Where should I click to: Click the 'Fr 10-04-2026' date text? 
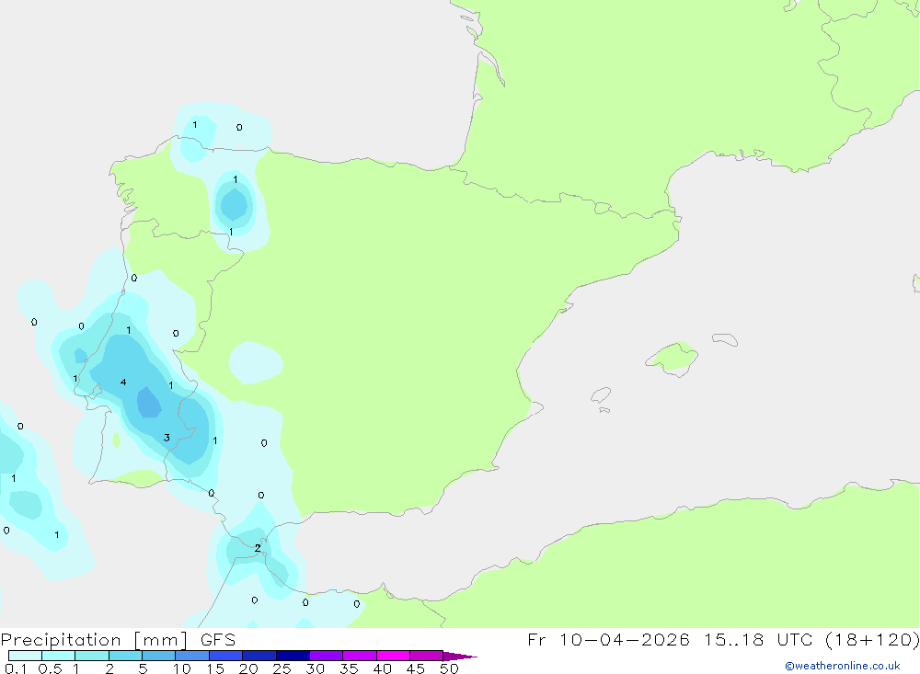[608, 639]
